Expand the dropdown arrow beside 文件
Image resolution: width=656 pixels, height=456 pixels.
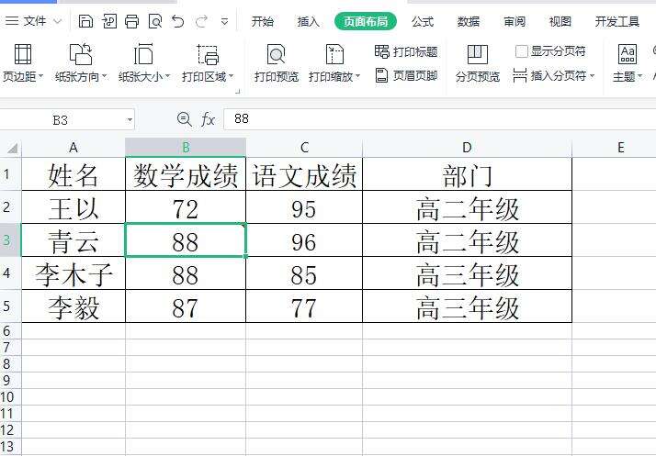58,21
